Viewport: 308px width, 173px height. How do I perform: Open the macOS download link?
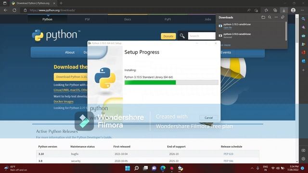click(x=75, y=90)
